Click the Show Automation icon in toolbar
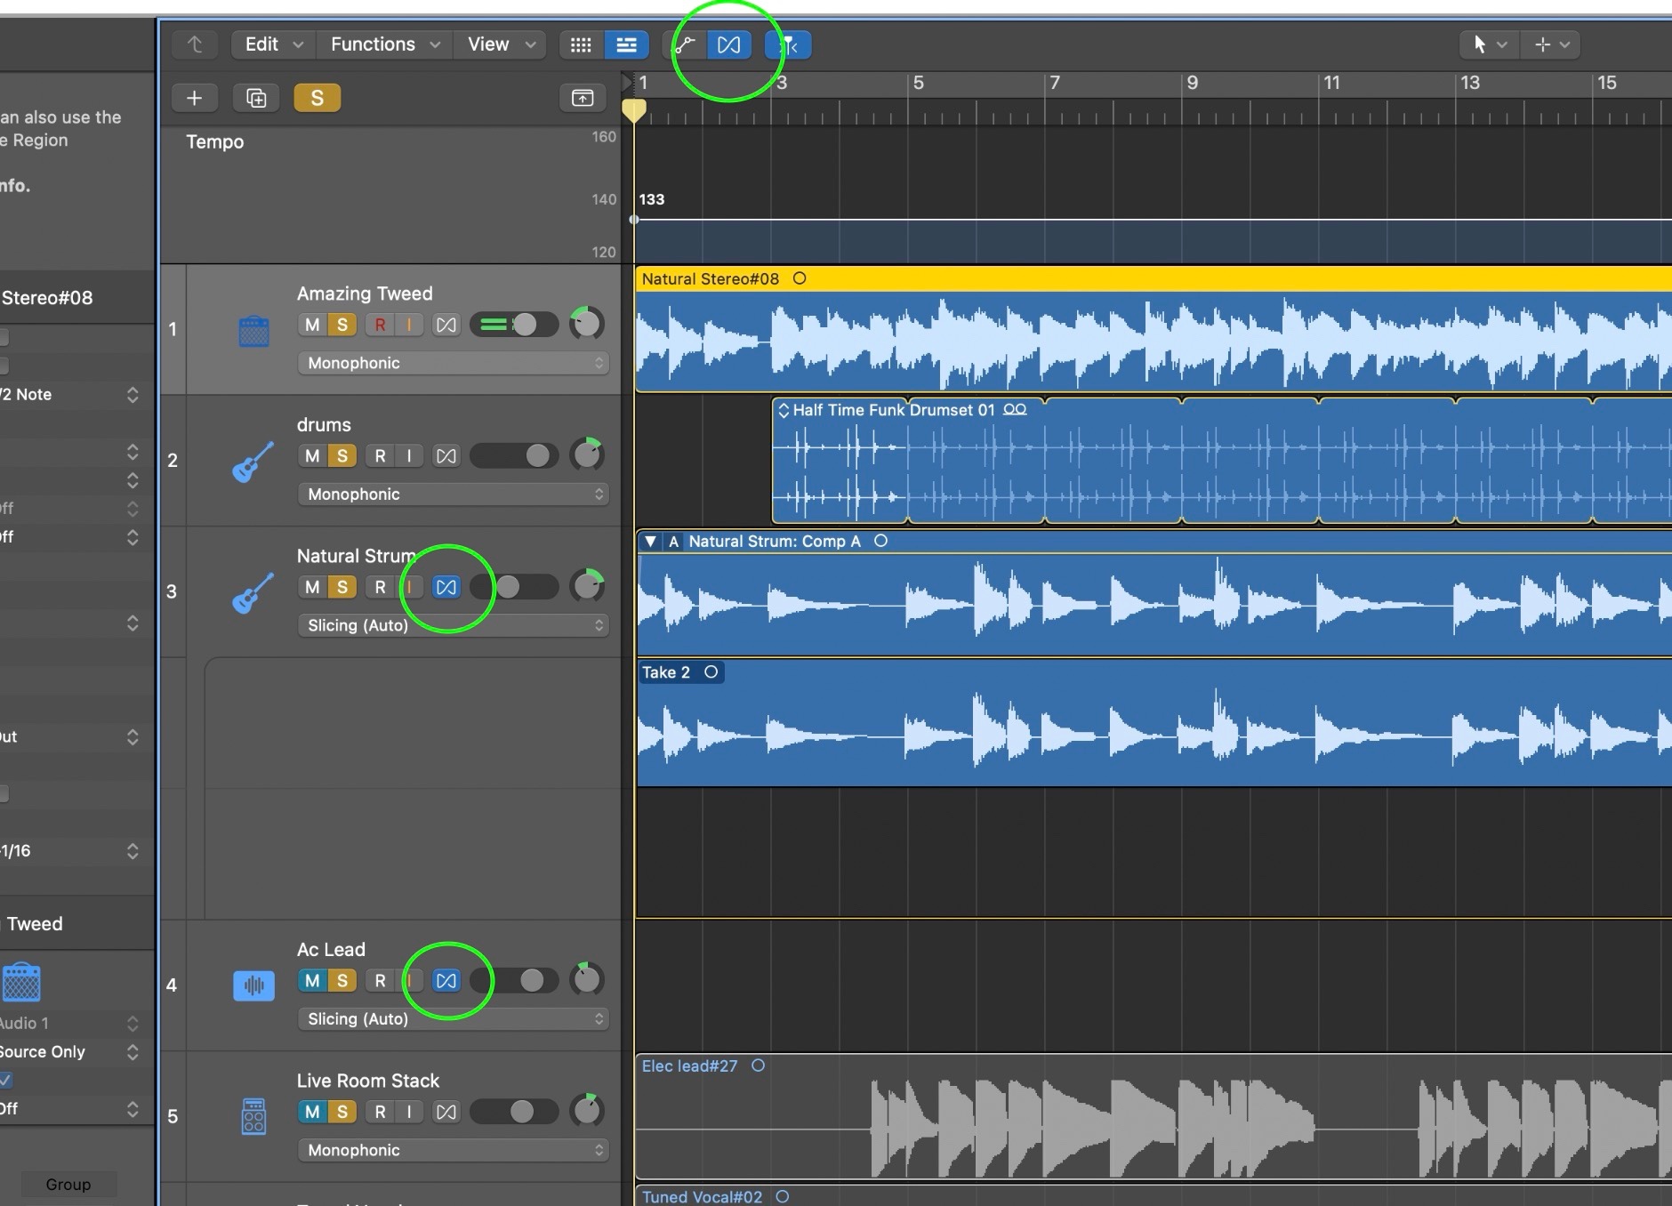The height and width of the screenshot is (1206, 1672). 684,44
